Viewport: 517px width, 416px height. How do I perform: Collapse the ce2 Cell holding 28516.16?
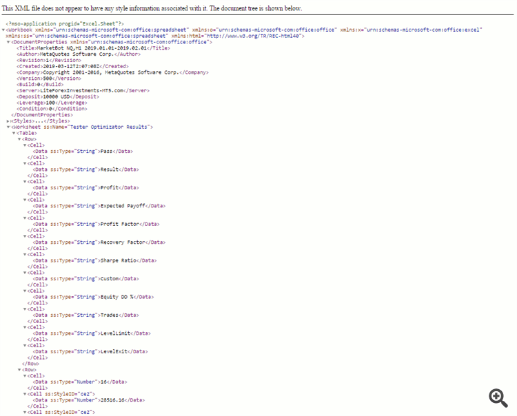pyautogui.click(x=25, y=394)
